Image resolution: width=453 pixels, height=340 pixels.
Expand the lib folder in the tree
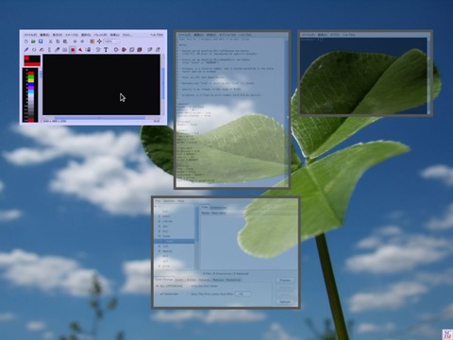coord(159,246)
